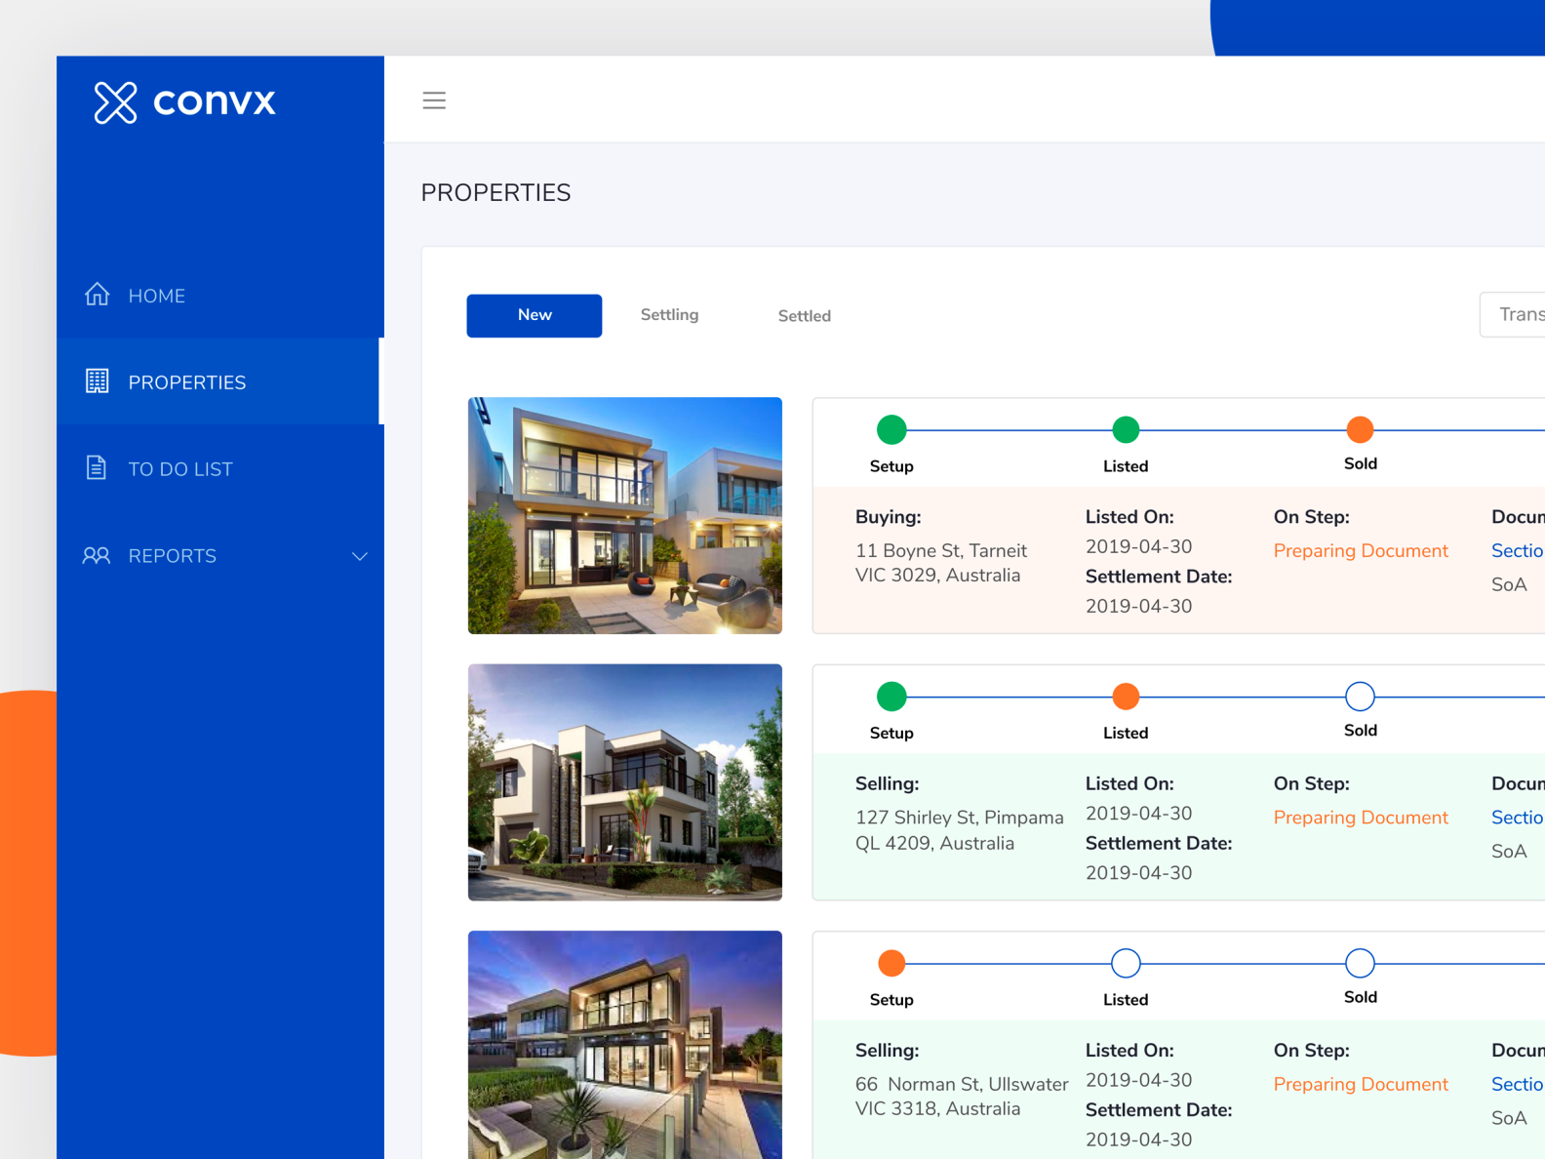Open Section link for 11 Boyne St
Viewport: 1545px width, 1159px height.
click(x=1518, y=551)
